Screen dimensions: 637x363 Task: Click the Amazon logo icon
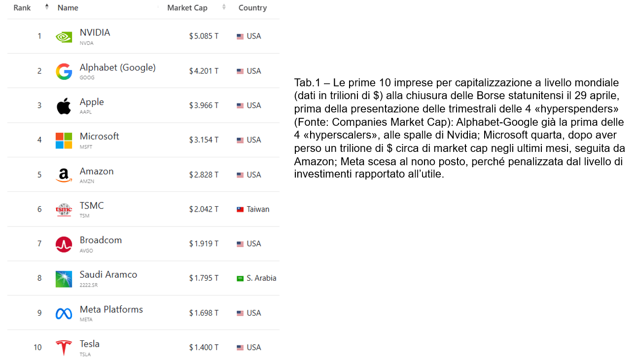pyautogui.click(x=64, y=175)
